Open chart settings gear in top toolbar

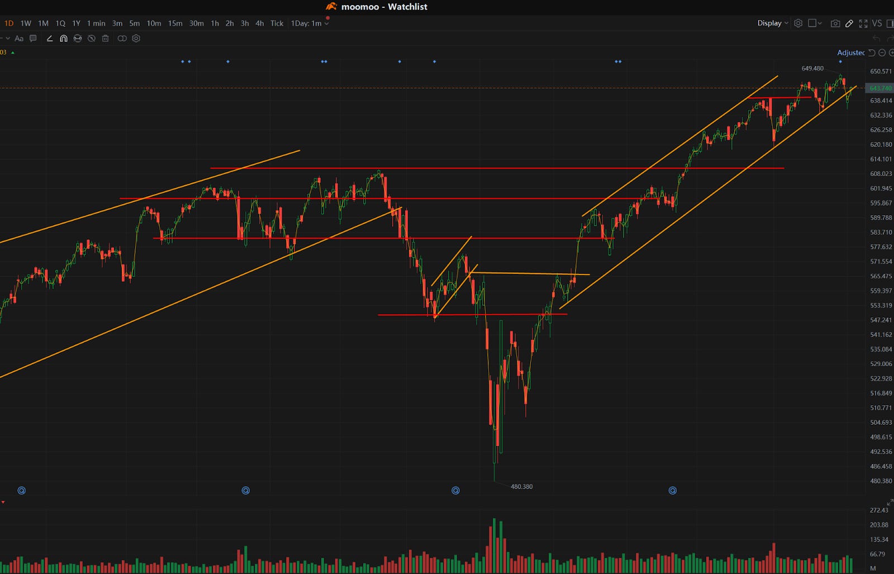tap(798, 23)
